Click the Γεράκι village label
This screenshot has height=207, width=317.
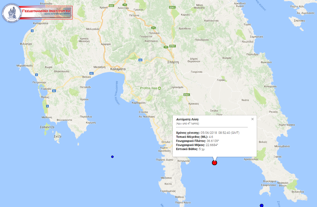pos(221,80)
